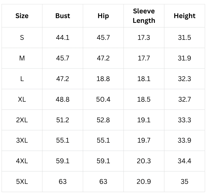Click the 33.3 height value for 2XL

[185, 120]
